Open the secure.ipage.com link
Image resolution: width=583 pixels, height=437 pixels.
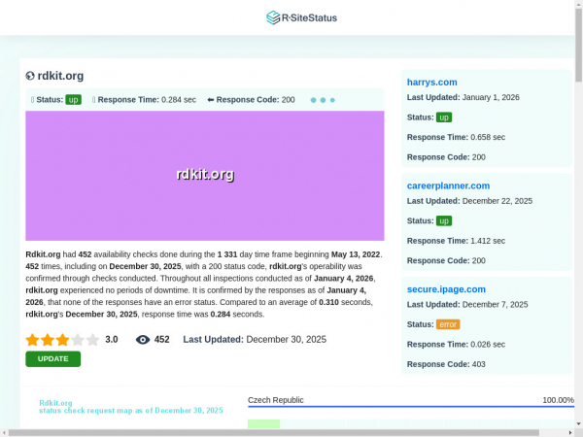click(446, 289)
